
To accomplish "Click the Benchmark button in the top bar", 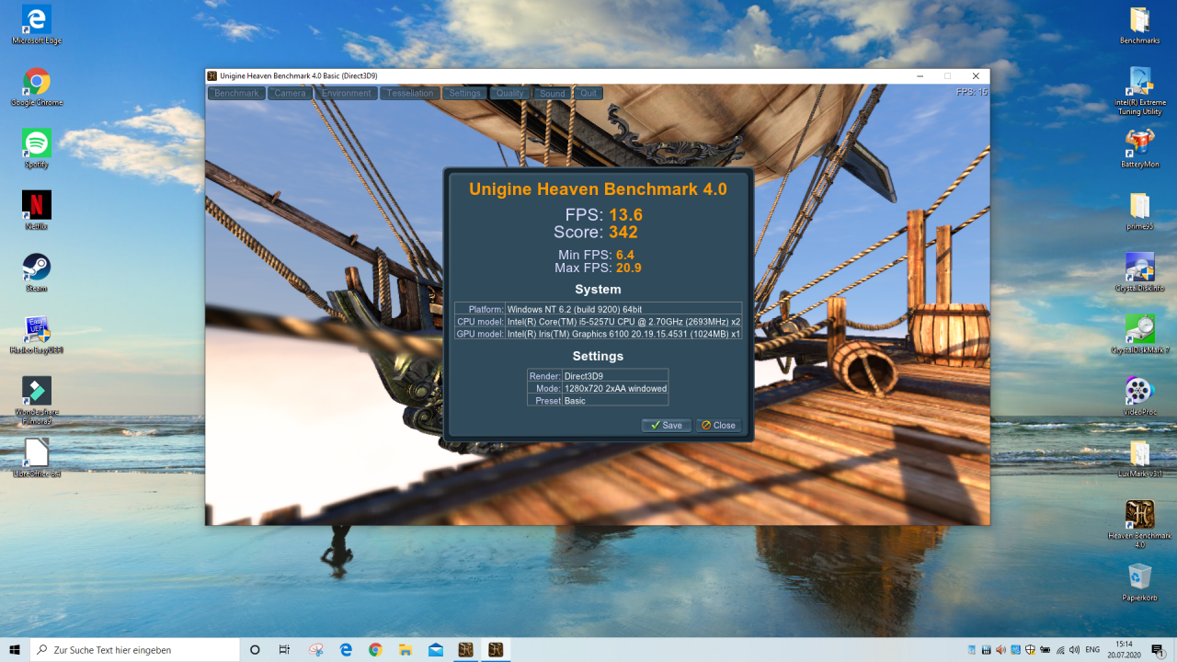I will coord(236,93).
